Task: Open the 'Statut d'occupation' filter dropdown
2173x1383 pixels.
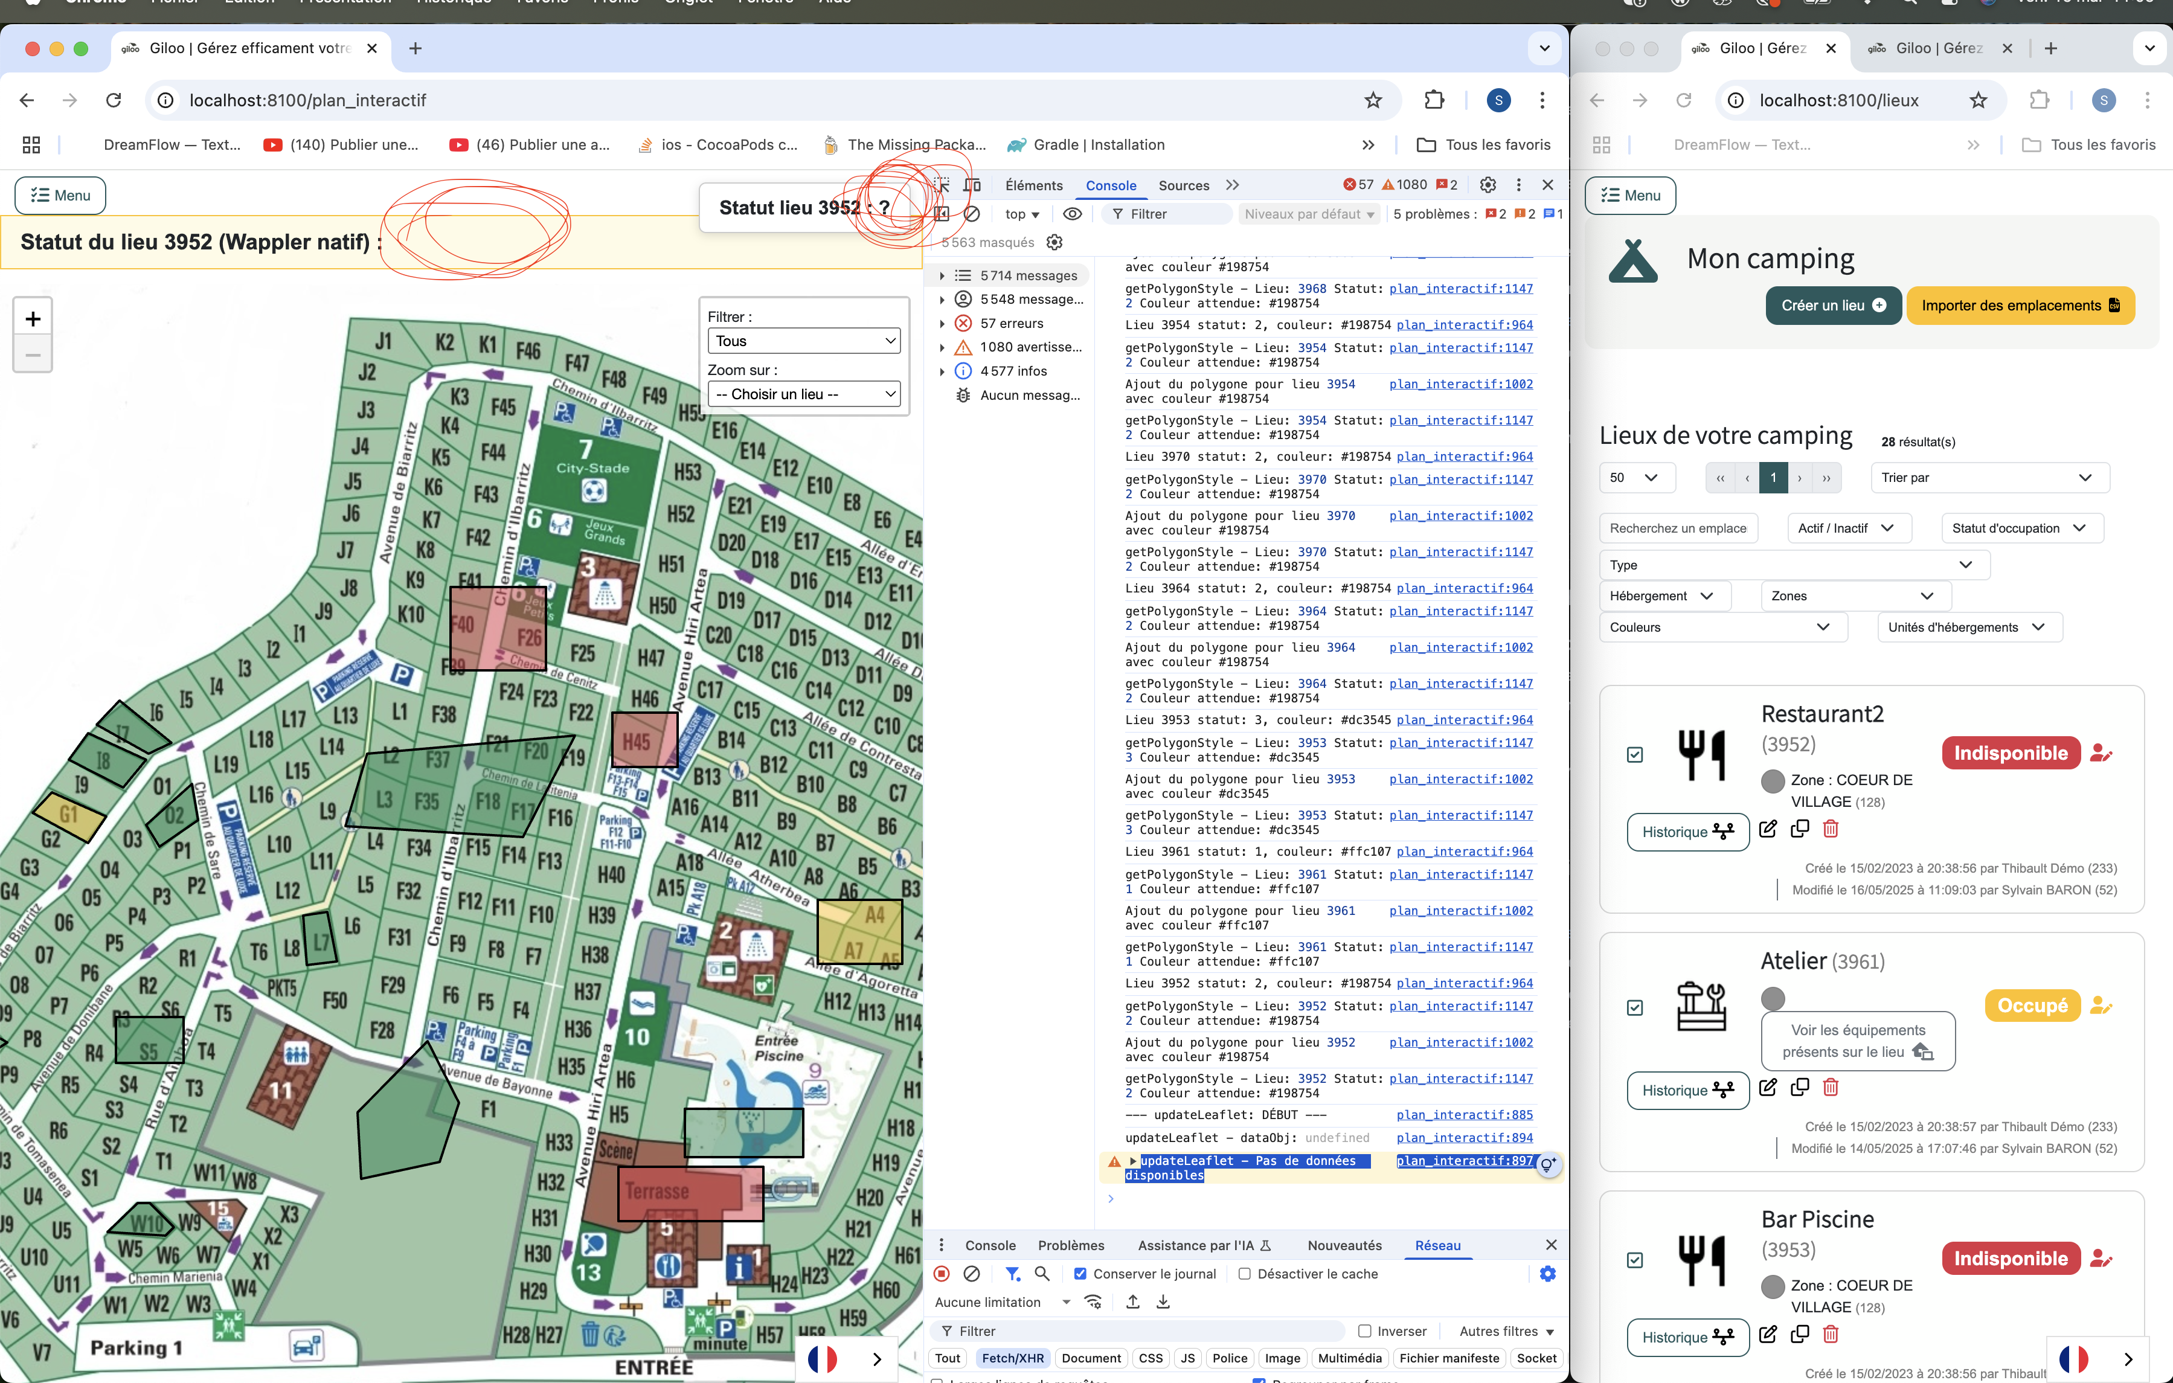Action: tap(2021, 528)
